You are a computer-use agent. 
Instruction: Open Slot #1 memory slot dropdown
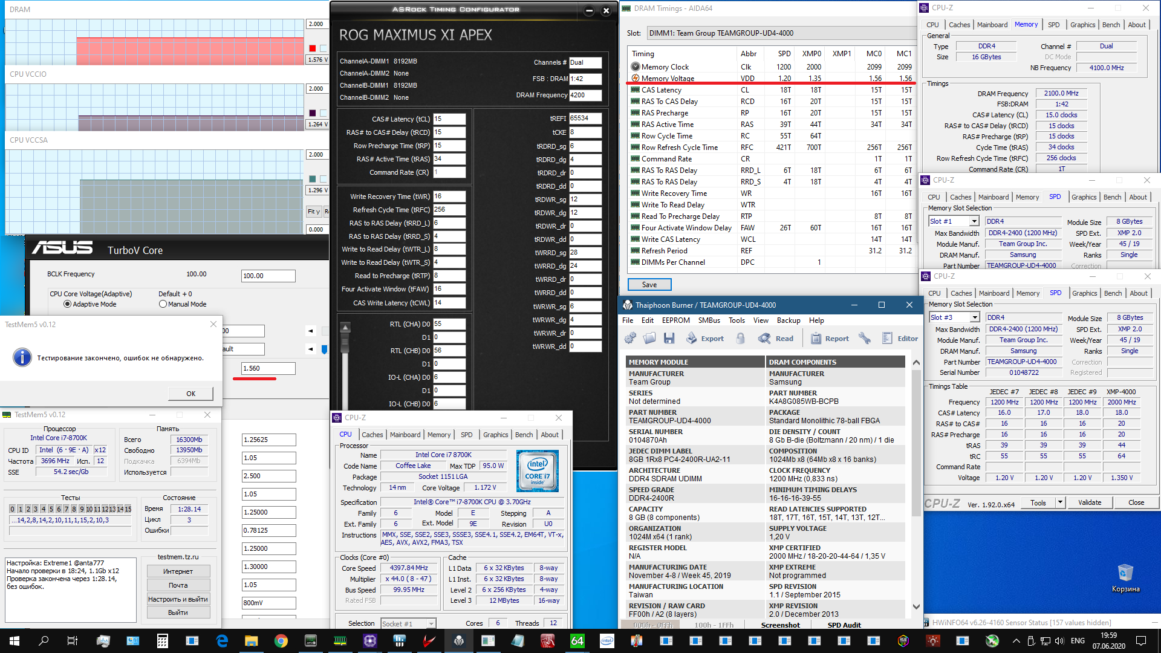click(x=974, y=221)
